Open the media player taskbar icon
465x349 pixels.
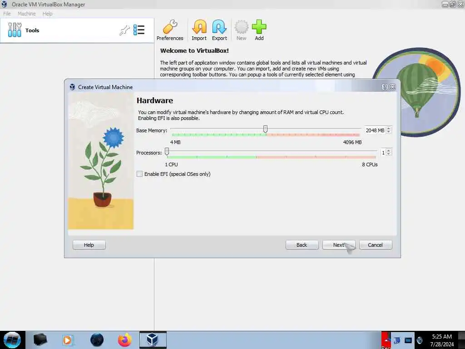(x=67, y=340)
